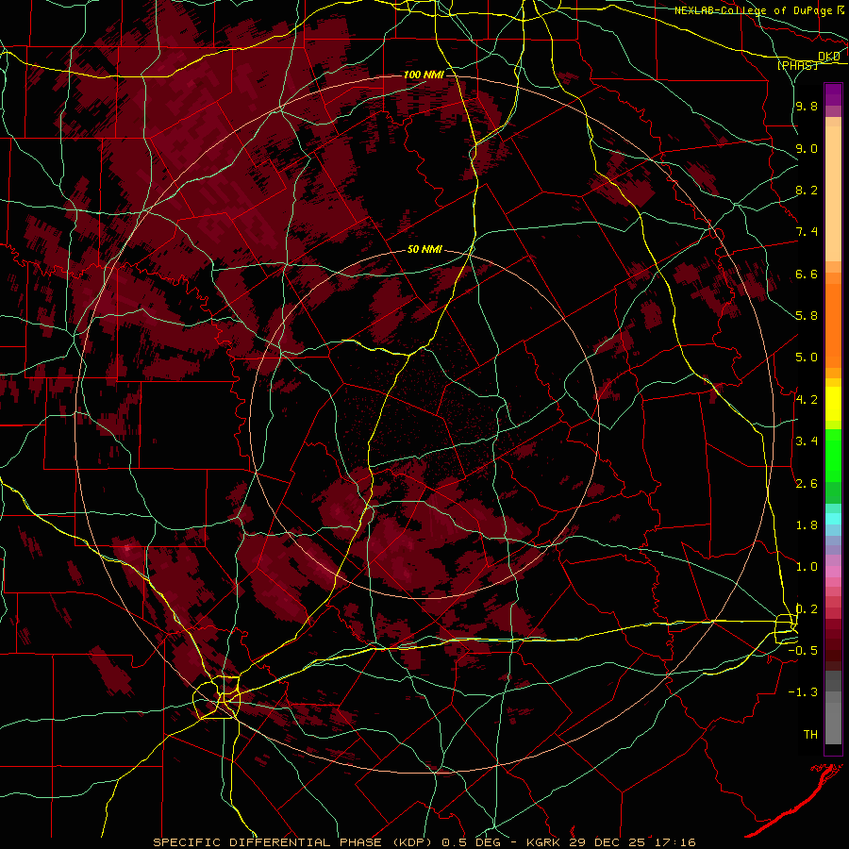The height and width of the screenshot is (849, 849).
Task: Click the 5.8 legend value
Action: (x=807, y=316)
